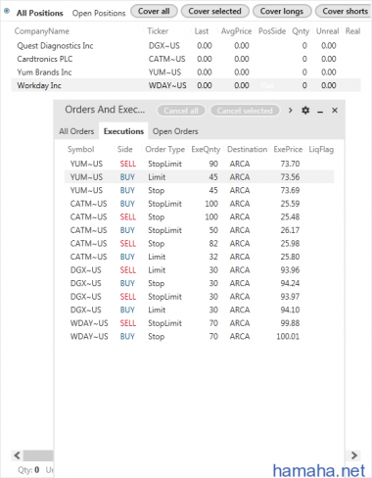Image resolution: width=372 pixels, height=478 pixels.
Task: Select the Quest Diagnostics Inc position row
Action: click(186, 46)
